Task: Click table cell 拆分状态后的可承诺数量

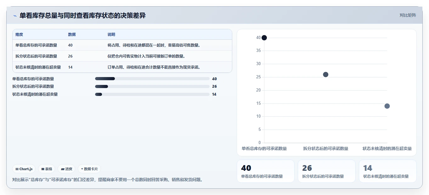Action: [x=36, y=56]
